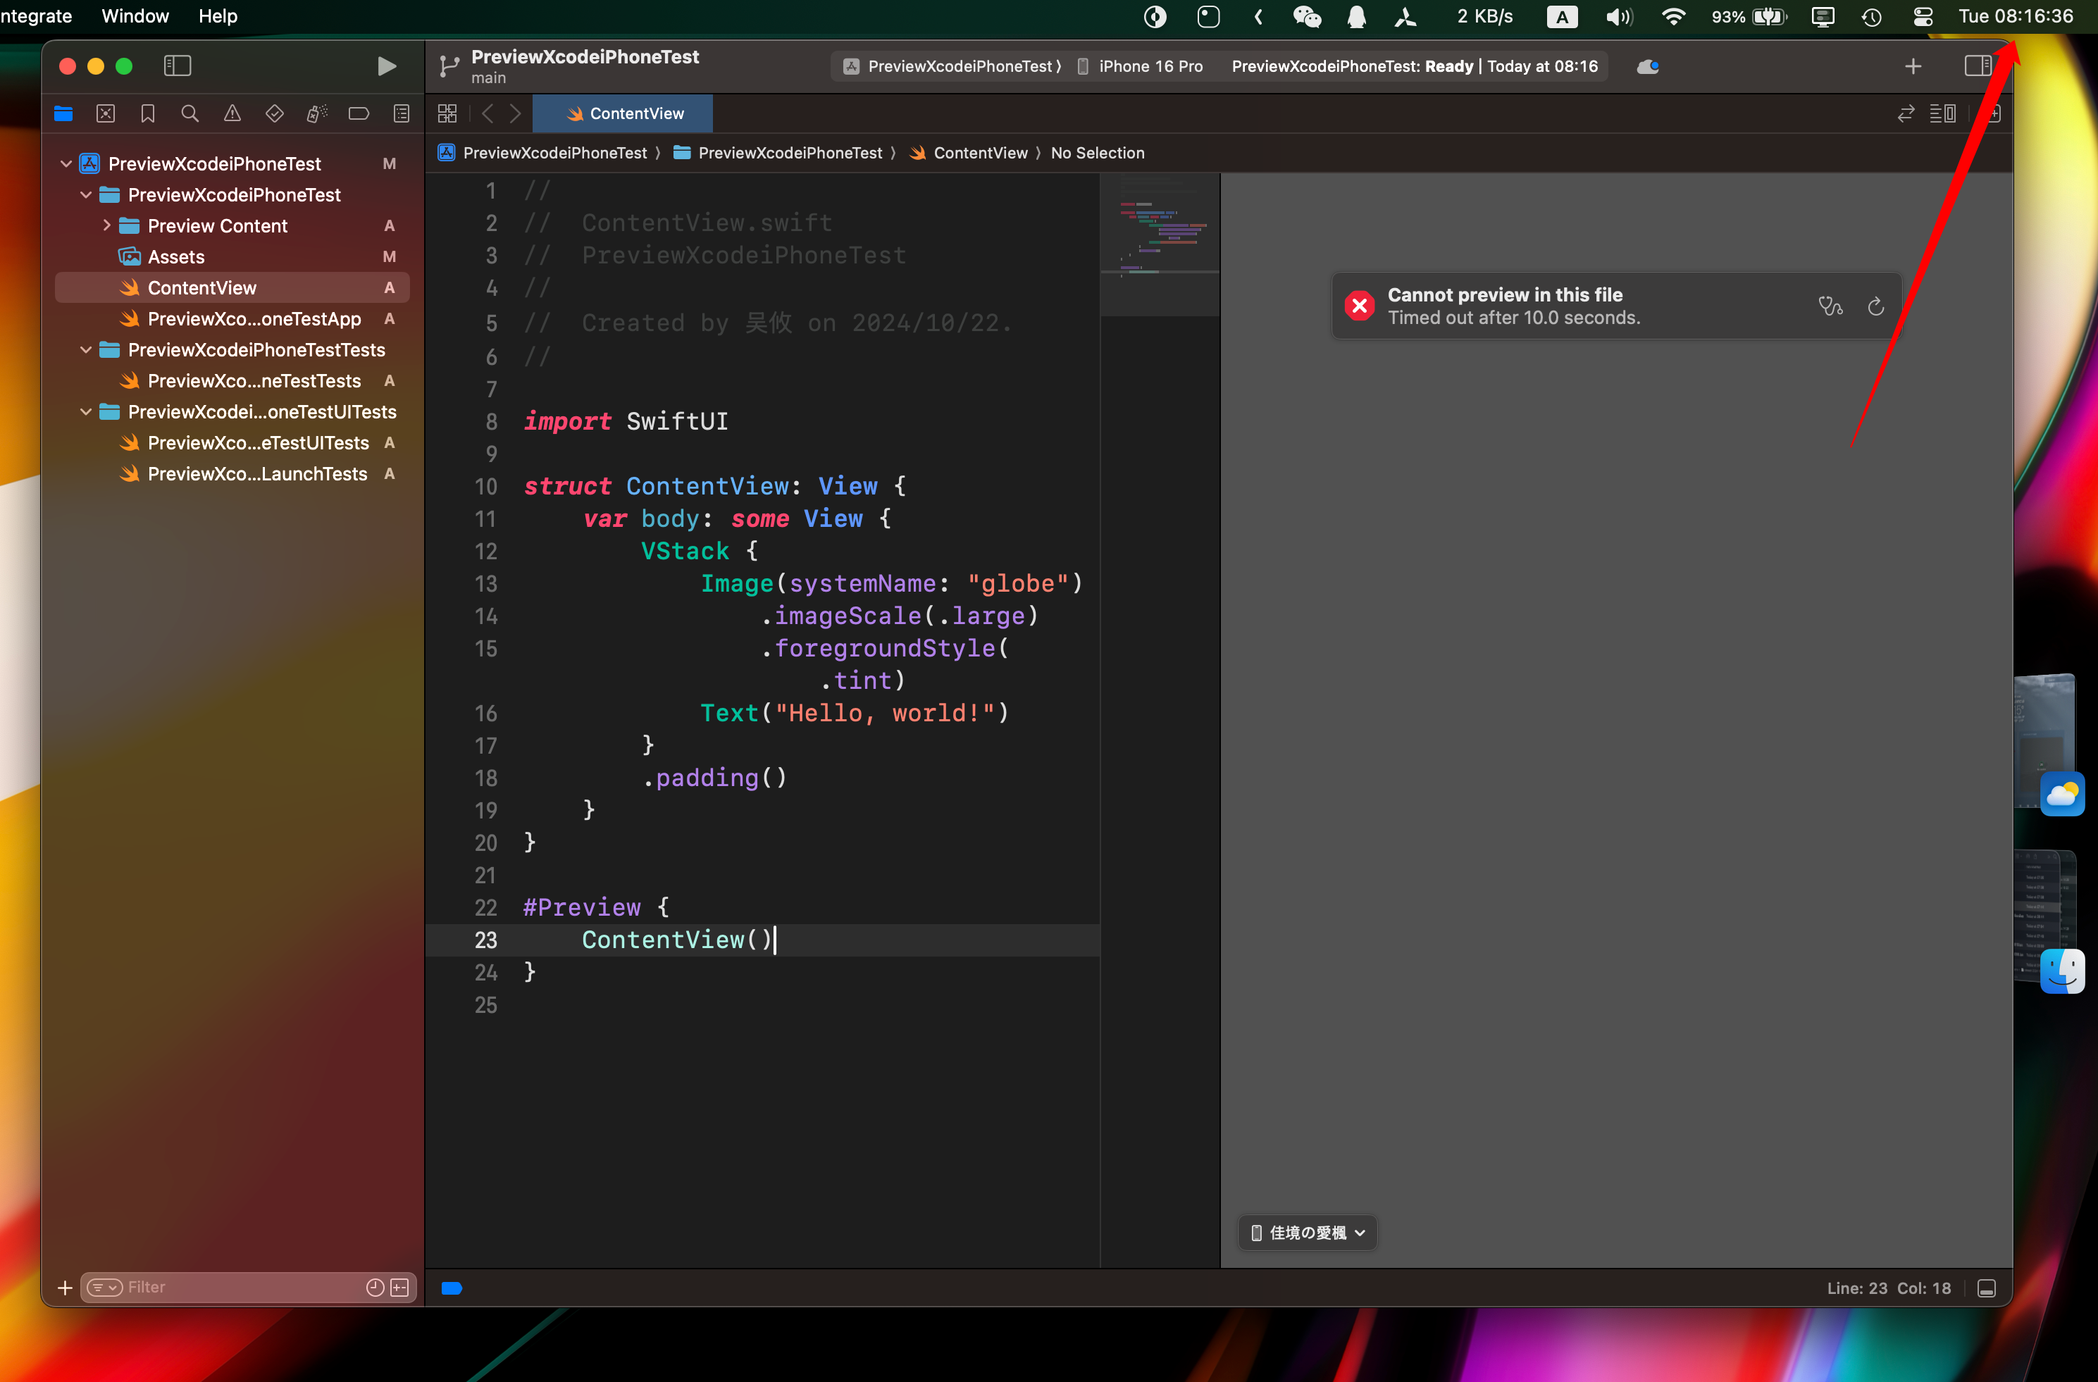This screenshot has height=1382, width=2098.
Task: Click PreviewXcodeiPhoneTest project in jump bar
Action: 545,152
